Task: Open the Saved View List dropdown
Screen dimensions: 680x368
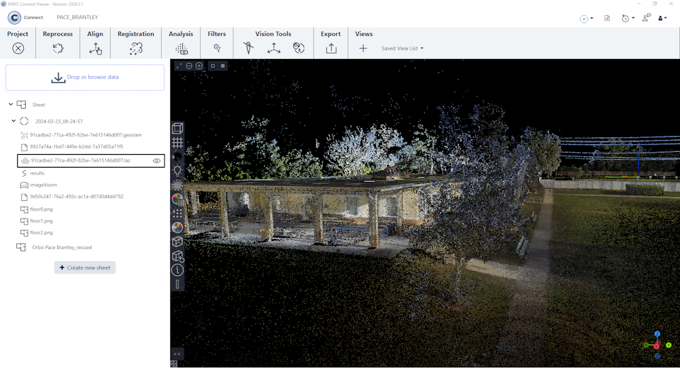Action: click(402, 49)
